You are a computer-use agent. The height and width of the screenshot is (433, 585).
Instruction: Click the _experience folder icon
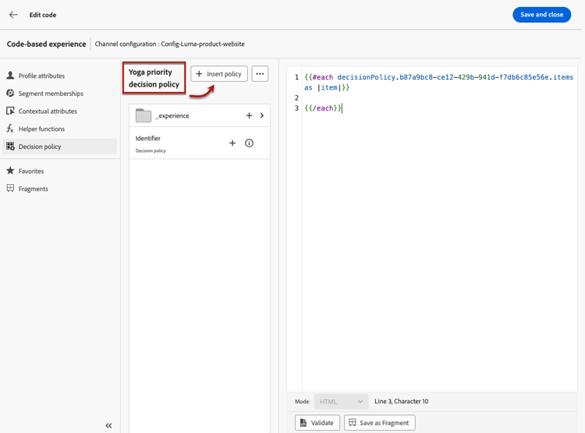[144, 115]
